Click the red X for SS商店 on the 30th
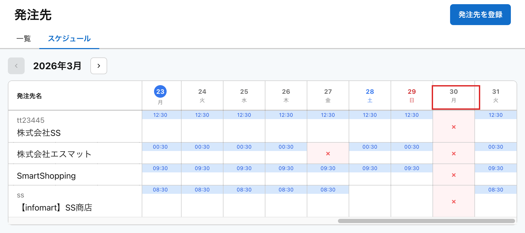Image resolution: width=525 pixels, height=233 pixels. tap(454, 202)
